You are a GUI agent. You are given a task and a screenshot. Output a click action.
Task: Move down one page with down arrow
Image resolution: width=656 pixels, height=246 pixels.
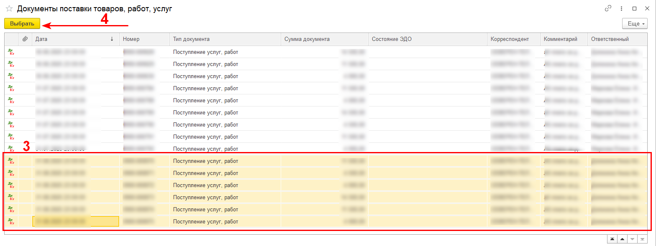click(x=632, y=239)
